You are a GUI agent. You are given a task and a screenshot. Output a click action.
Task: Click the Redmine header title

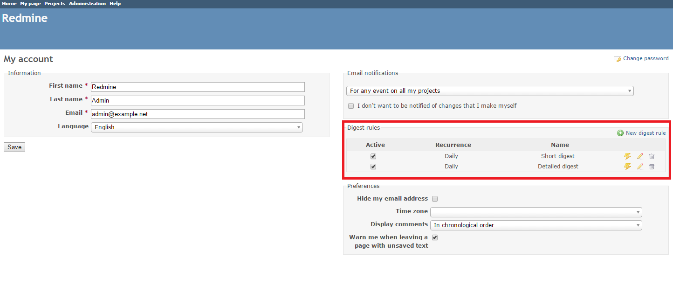pyautogui.click(x=25, y=18)
